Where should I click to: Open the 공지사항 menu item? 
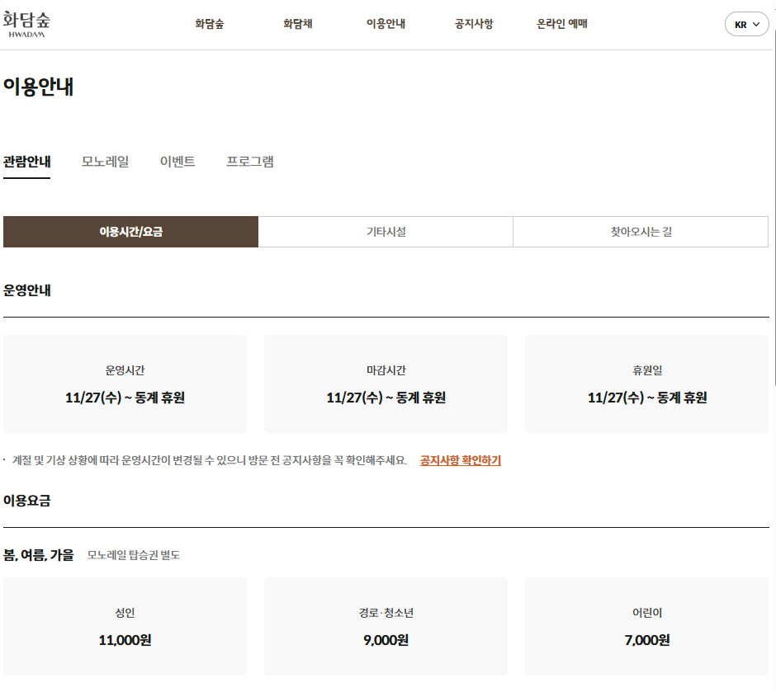point(474,24)
